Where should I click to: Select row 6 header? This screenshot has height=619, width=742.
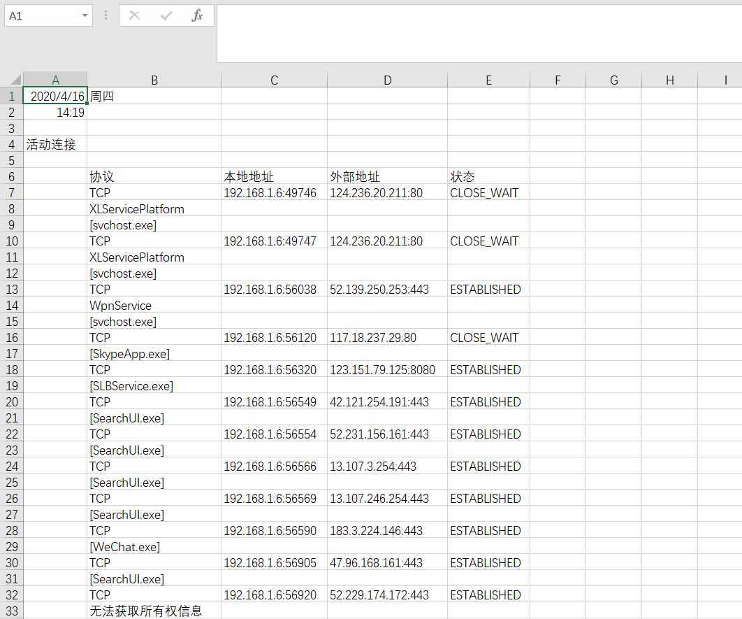click(11, 177)
